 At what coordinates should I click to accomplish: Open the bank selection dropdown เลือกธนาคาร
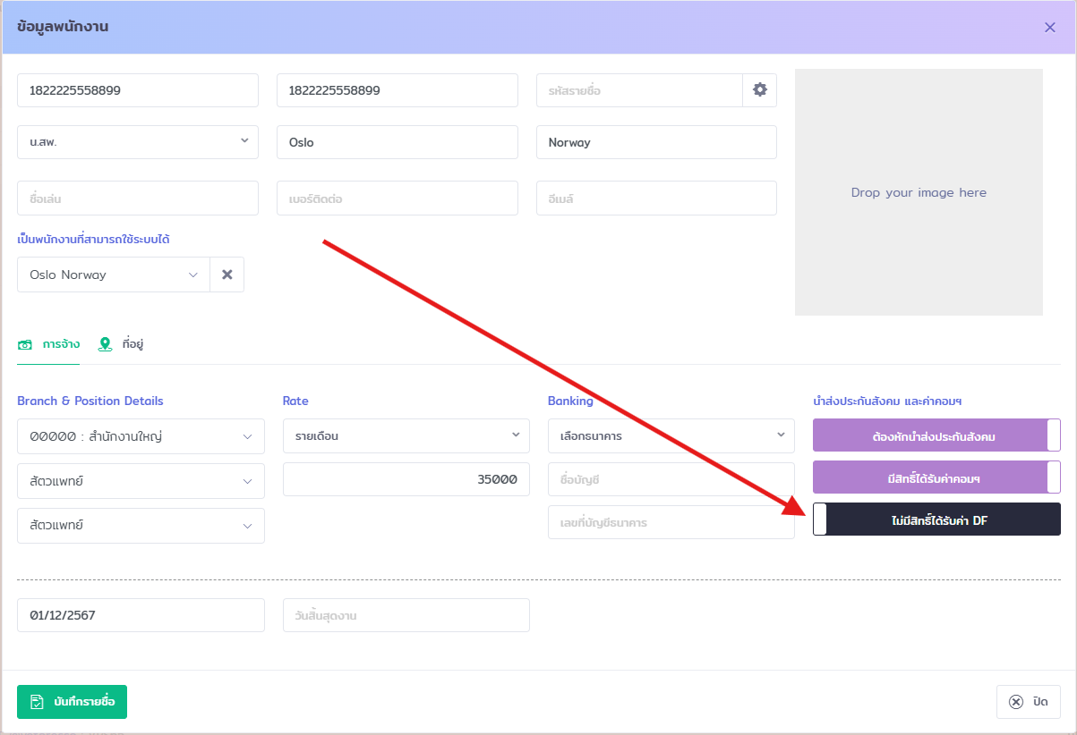coord(671,435)
